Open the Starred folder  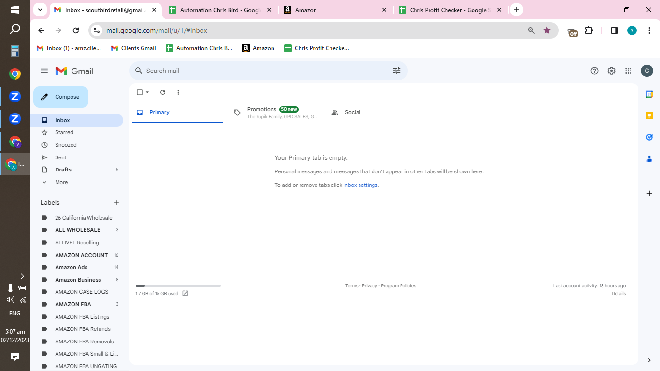(x=78, y=132)
